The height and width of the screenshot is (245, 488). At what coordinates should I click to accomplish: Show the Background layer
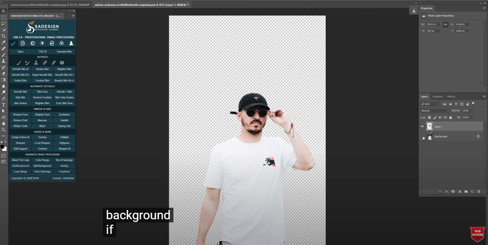[x=422, y=136]
